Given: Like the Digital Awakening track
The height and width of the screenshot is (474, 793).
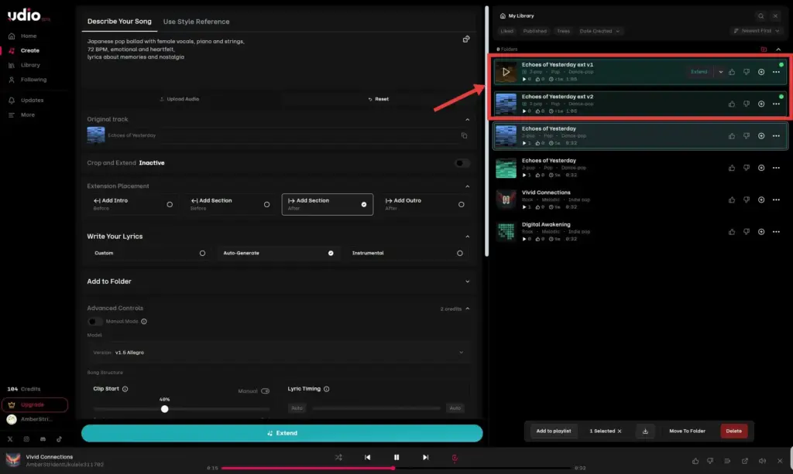Looking at the screenshot, I should (732, 232).
